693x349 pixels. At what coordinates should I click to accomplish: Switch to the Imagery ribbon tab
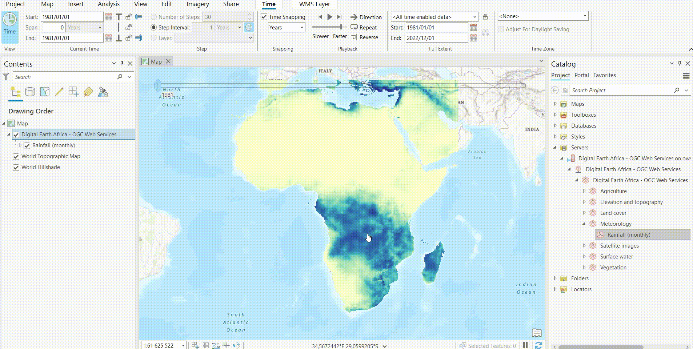(197, 4)
